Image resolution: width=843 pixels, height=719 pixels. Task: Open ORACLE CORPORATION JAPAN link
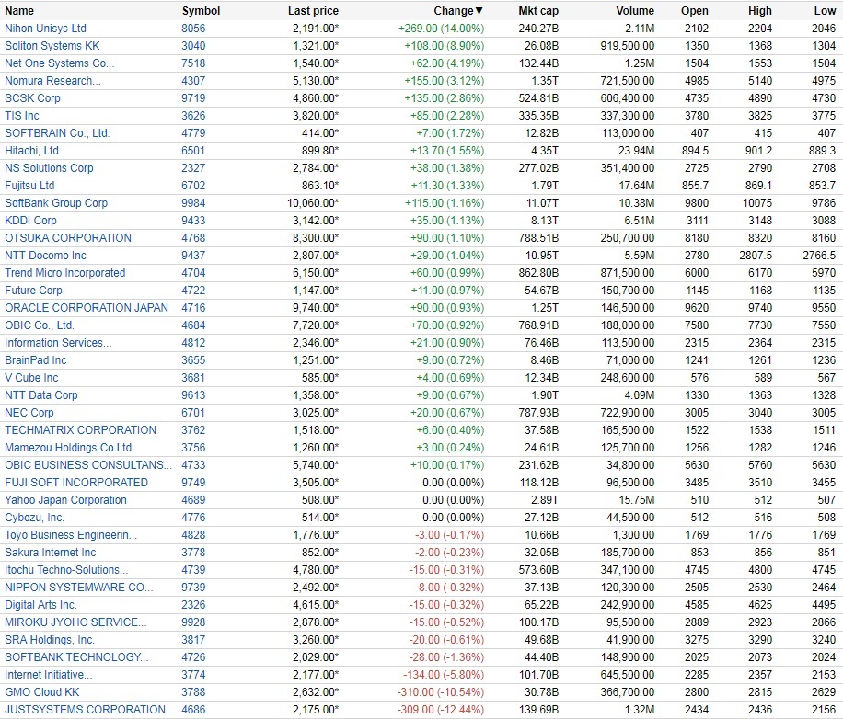(87, 308)
